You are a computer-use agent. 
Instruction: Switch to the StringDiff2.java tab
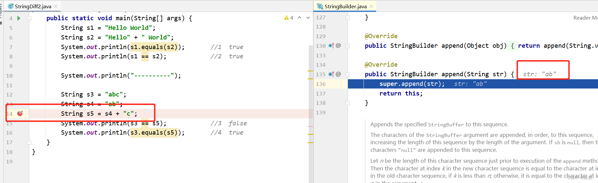click(33, 6)
